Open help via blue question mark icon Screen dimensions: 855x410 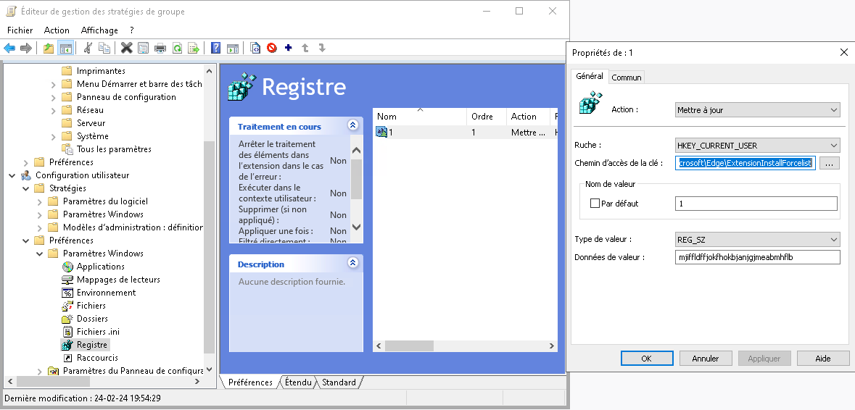(215, 49)
